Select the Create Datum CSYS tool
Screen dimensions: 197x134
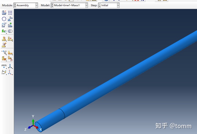[10, 72]
